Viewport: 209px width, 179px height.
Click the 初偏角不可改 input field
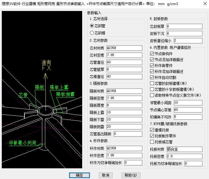click(x=188, y=117)
